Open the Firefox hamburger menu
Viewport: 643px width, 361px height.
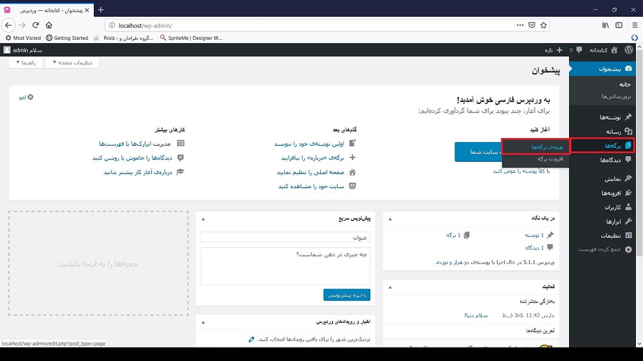pyautogui.click(x=635, y=26)
